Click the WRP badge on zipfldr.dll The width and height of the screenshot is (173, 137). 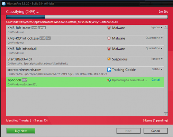click(24, 80)
